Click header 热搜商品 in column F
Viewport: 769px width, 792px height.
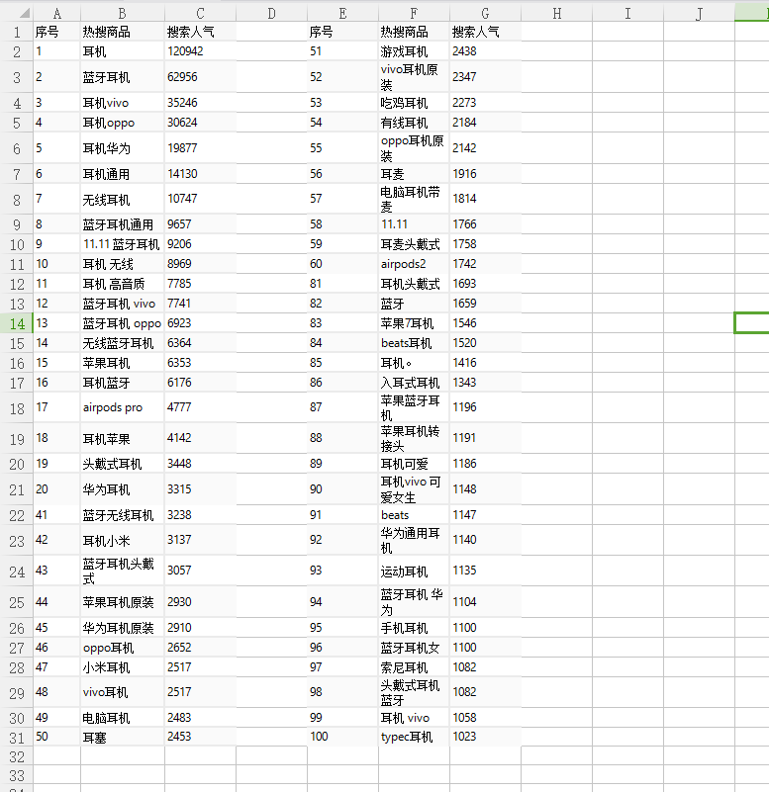tap(414, 32)
